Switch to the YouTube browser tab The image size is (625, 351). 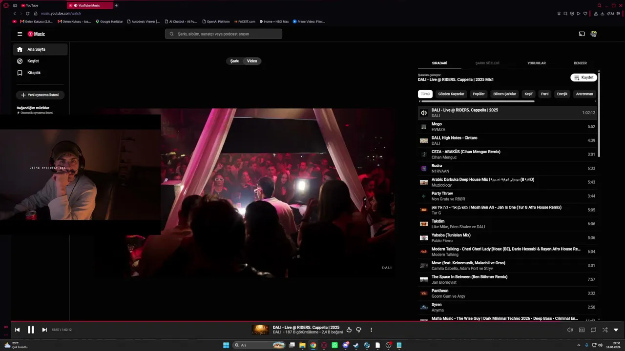[x=43, y=5]
